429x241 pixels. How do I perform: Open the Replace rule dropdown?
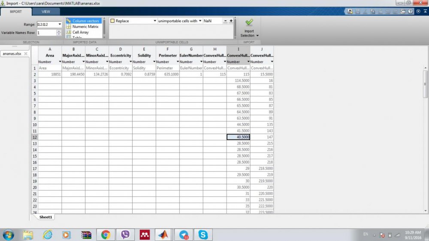tap(155, 21)
